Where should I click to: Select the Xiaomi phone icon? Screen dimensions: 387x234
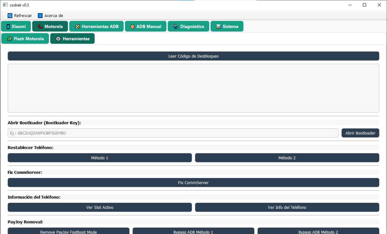pos(8,26)
